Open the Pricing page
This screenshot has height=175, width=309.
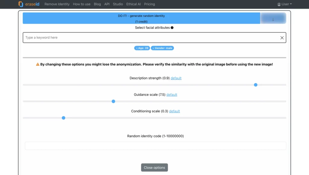pyautogui.click(x=149, y=4)
